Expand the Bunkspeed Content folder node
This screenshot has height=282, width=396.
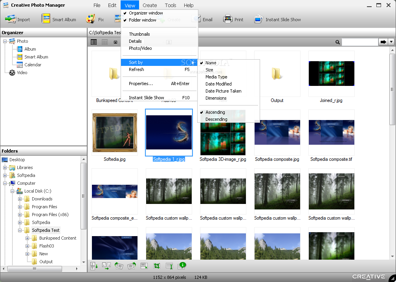27,238
